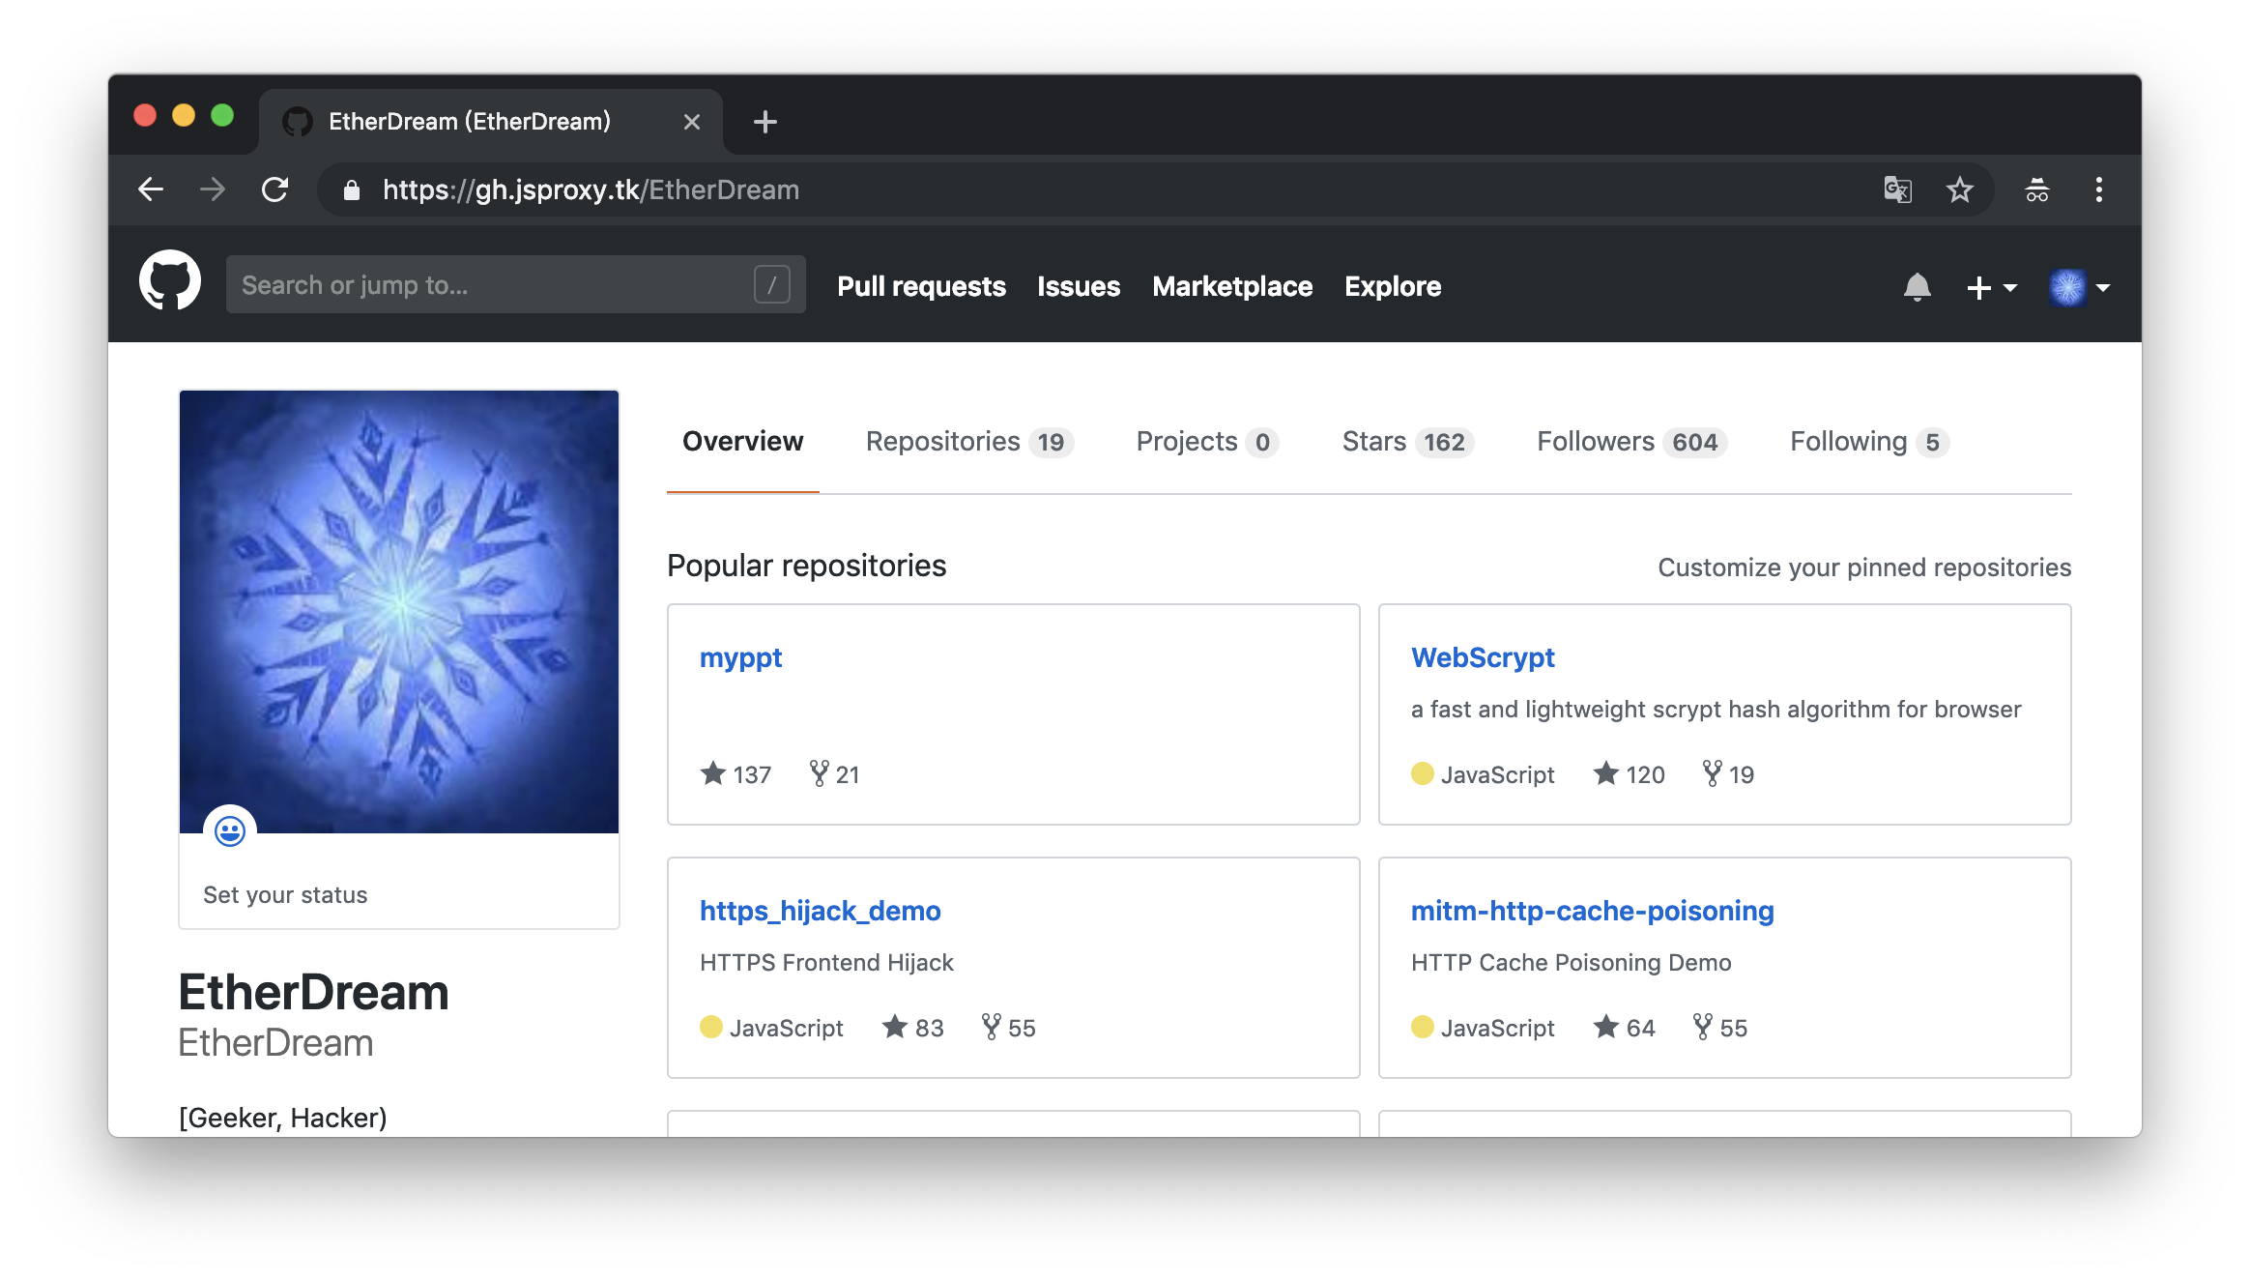Click the Google Translate icon
Viewport: 2250px width, 1280px height.
coord(1897,189)
